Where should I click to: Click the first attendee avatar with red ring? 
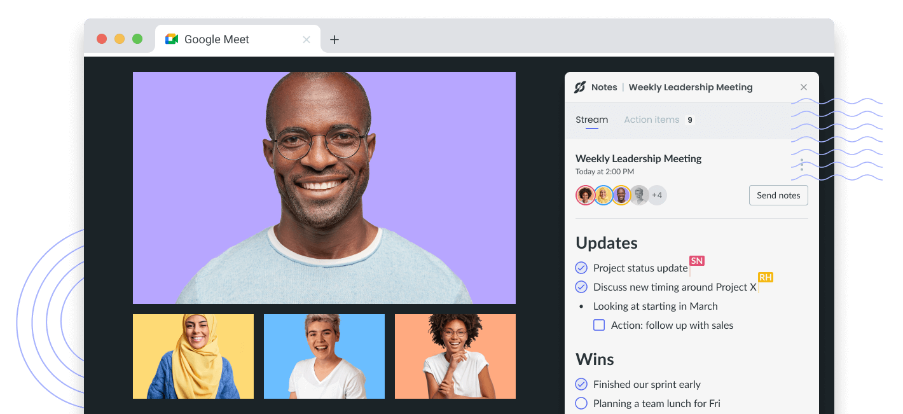click(x=585, y=195)
